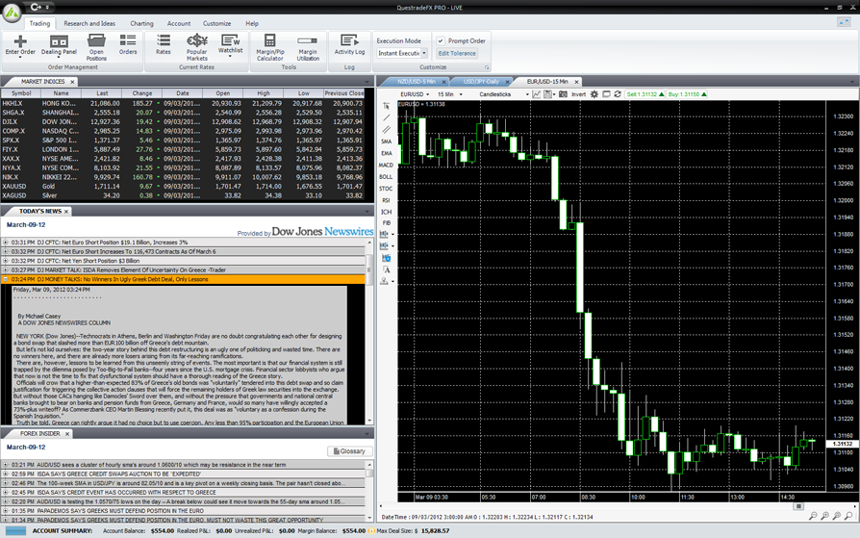Switch to the Charting ribbon tab

(141, 24)
